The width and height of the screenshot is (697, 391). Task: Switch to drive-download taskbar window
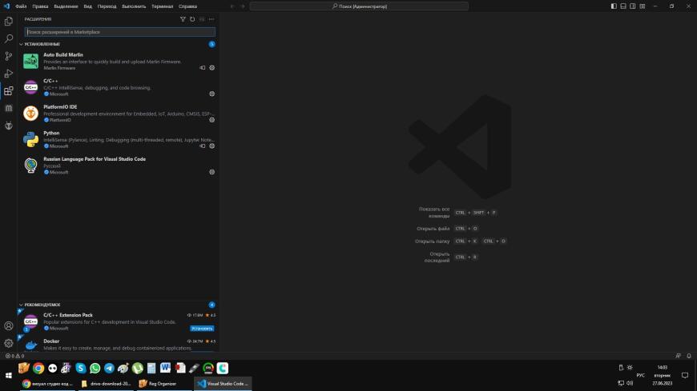(x=107, y=384)
